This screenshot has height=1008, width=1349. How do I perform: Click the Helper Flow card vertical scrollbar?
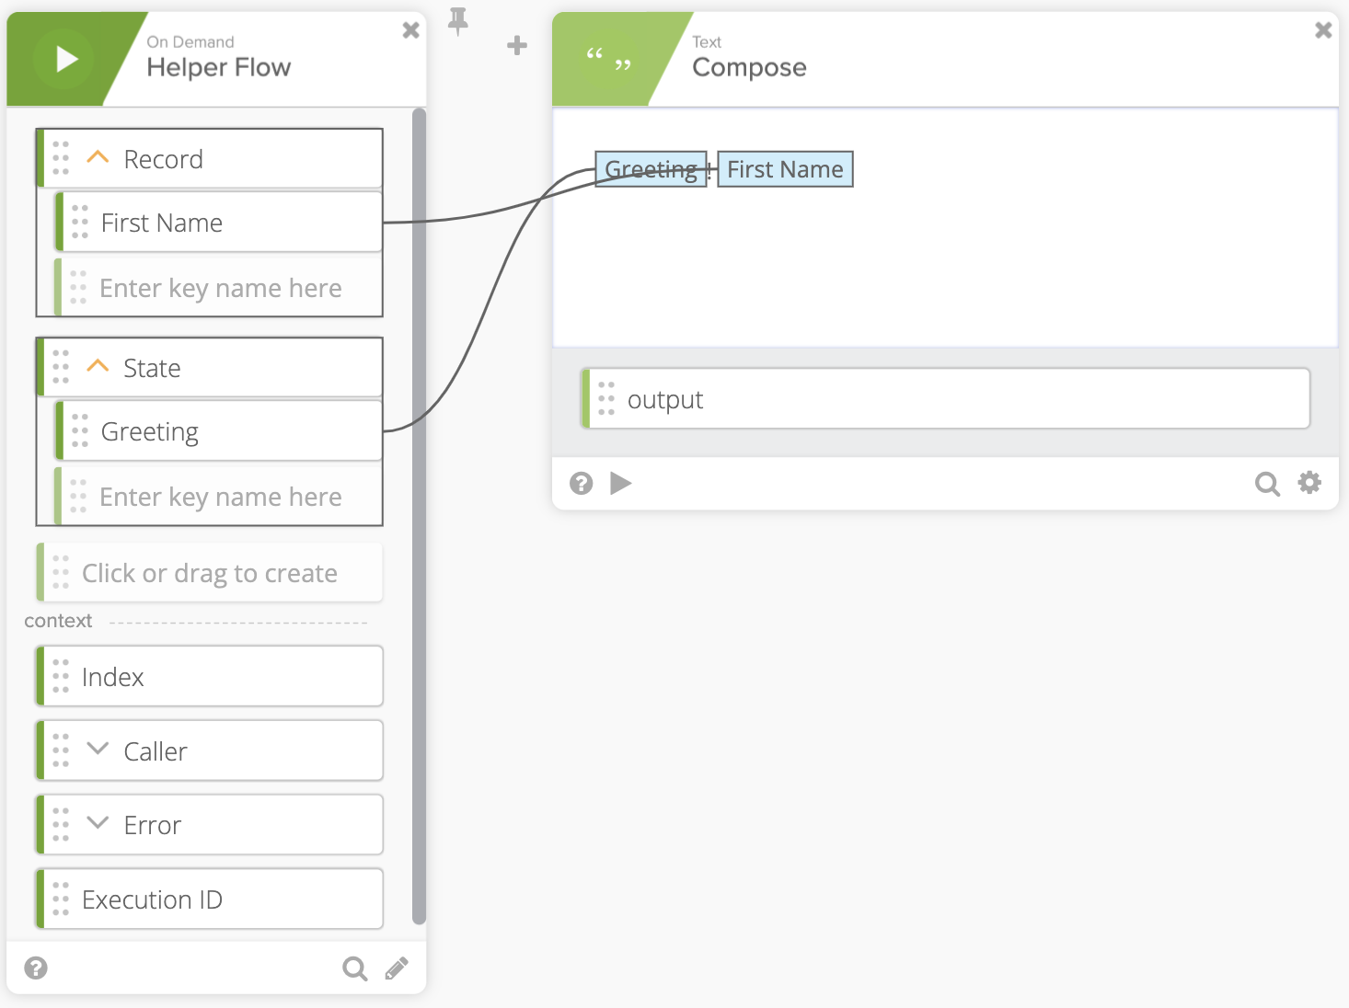tap(420, 515)
